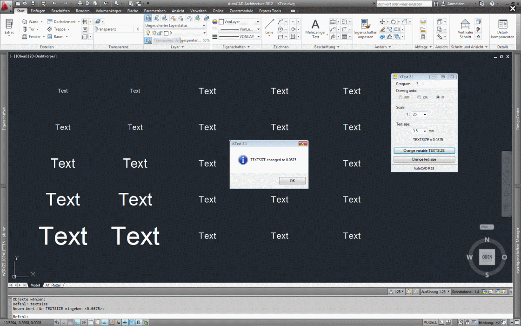
Task: Select the Rotate tool in Ändern panel
Action: pos(393,21)
